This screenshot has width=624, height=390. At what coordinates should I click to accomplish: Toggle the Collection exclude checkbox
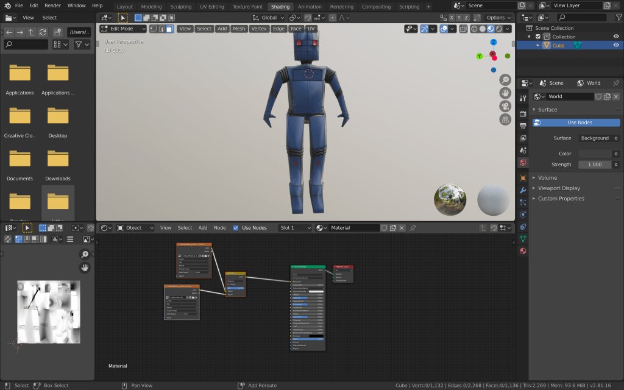pyautogui.click(x=537, y=37)
